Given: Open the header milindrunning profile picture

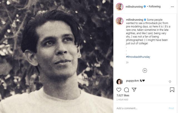Looking at the screenshot, I should 119,7.
